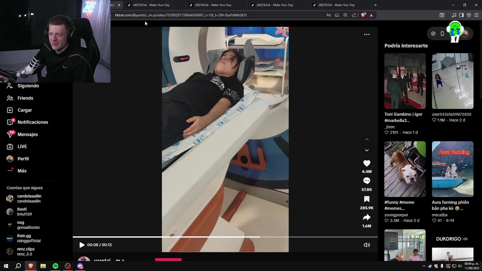Open the taskbar clock showing 08:44 p. m.
This screenshot has width=482, height=271.
(472, 266)
